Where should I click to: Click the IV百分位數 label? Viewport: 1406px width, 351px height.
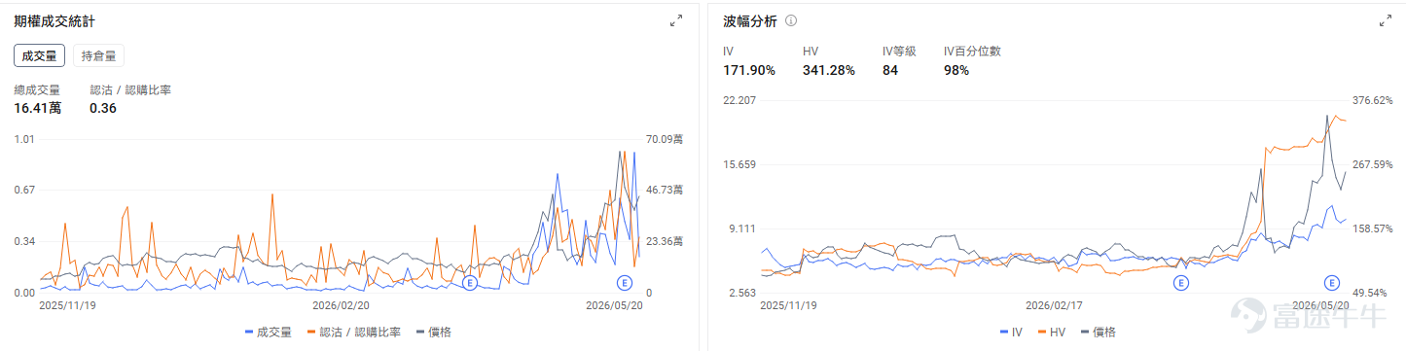click(x=972, y=51)
